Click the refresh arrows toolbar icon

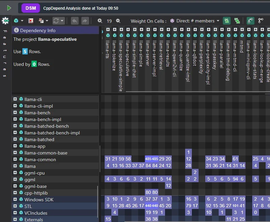pyautogui.click(x=56, y=21)
